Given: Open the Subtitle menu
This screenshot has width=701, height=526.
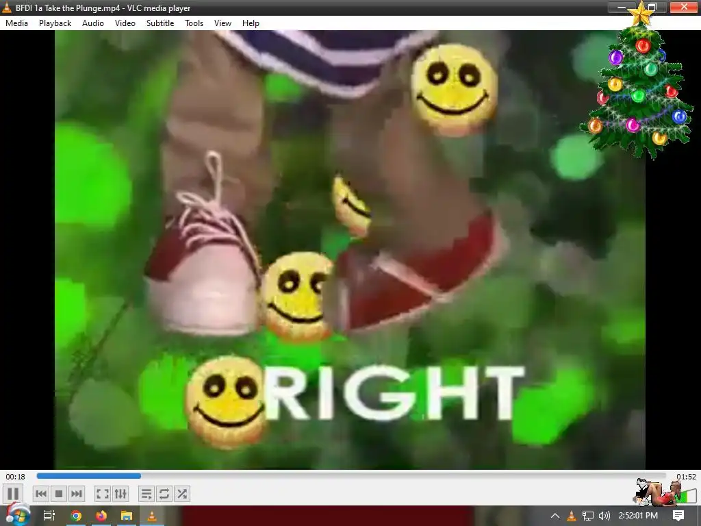Looking at the screenshot, I should tap(160, 23).
